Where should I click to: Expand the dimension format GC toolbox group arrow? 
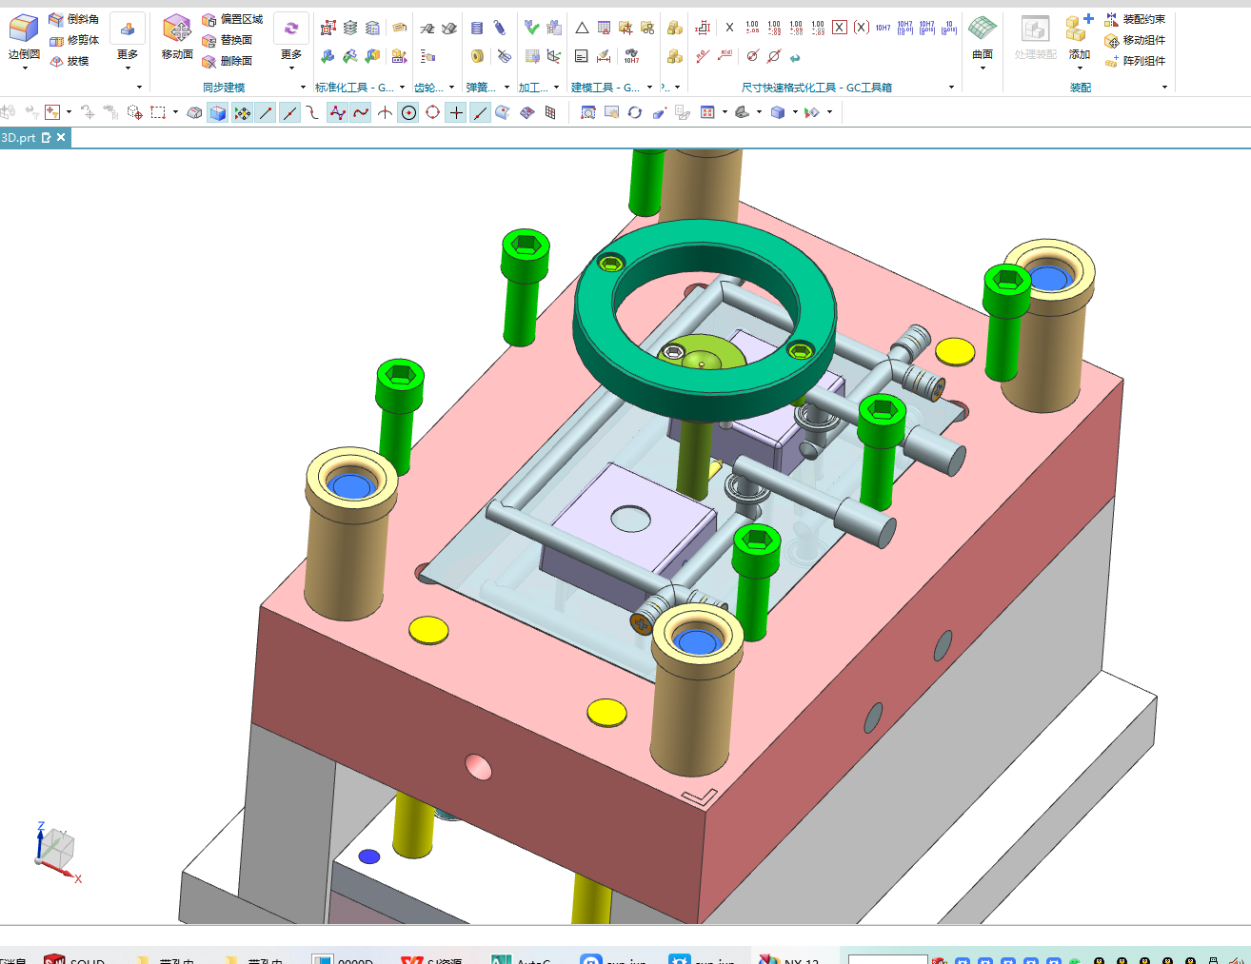click(951, 88)
